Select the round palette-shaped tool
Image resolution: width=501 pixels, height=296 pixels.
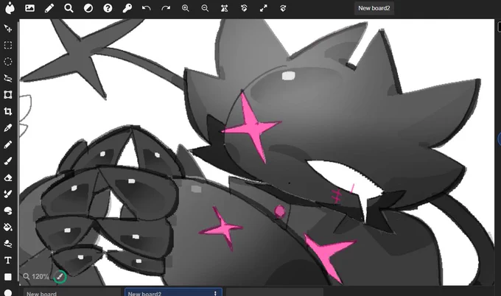click(x=8, y=211)
